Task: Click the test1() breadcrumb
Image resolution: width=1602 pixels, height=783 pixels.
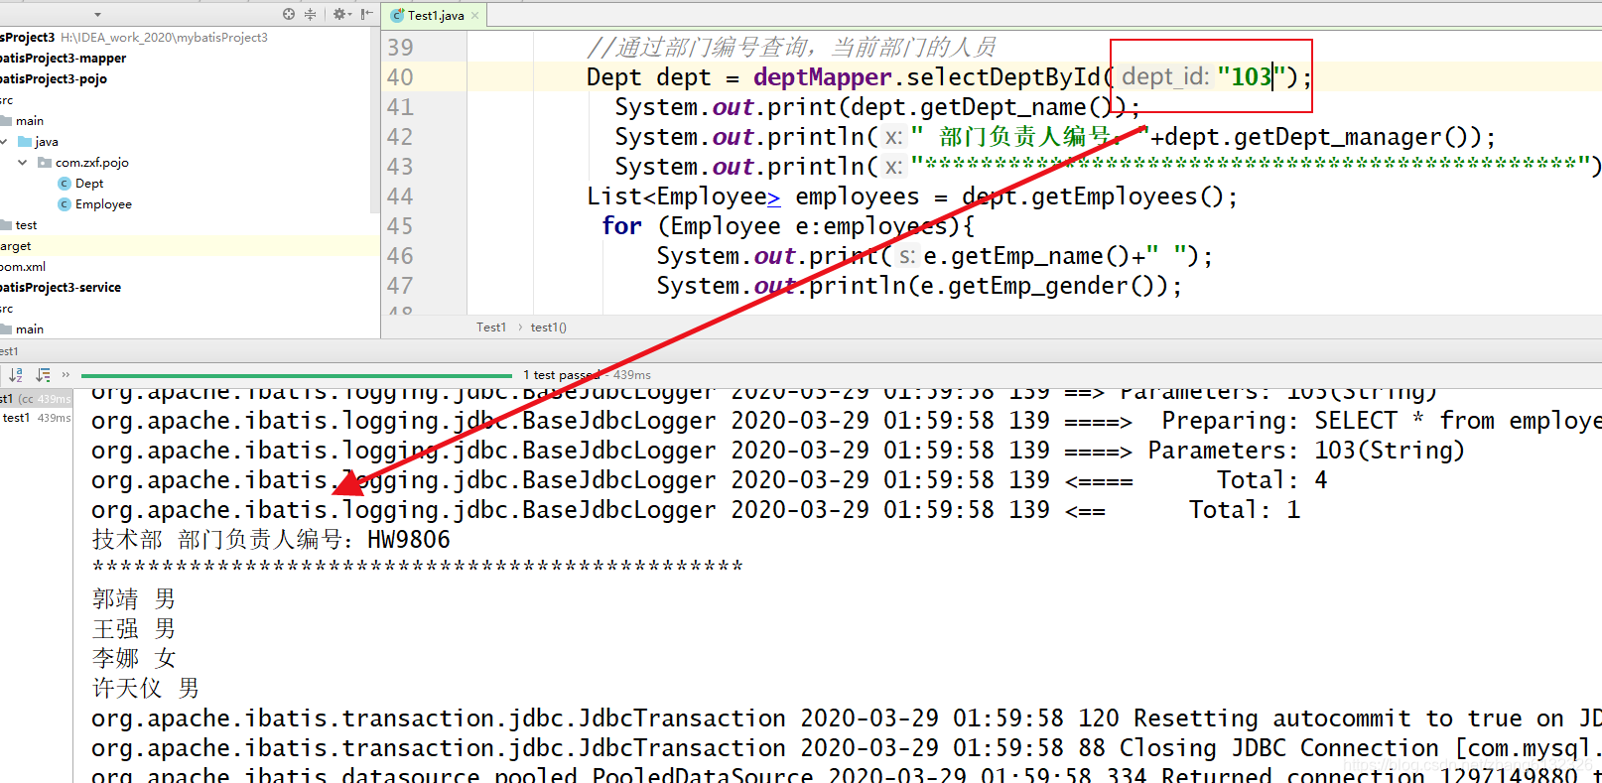Action: tap(548, 327)
